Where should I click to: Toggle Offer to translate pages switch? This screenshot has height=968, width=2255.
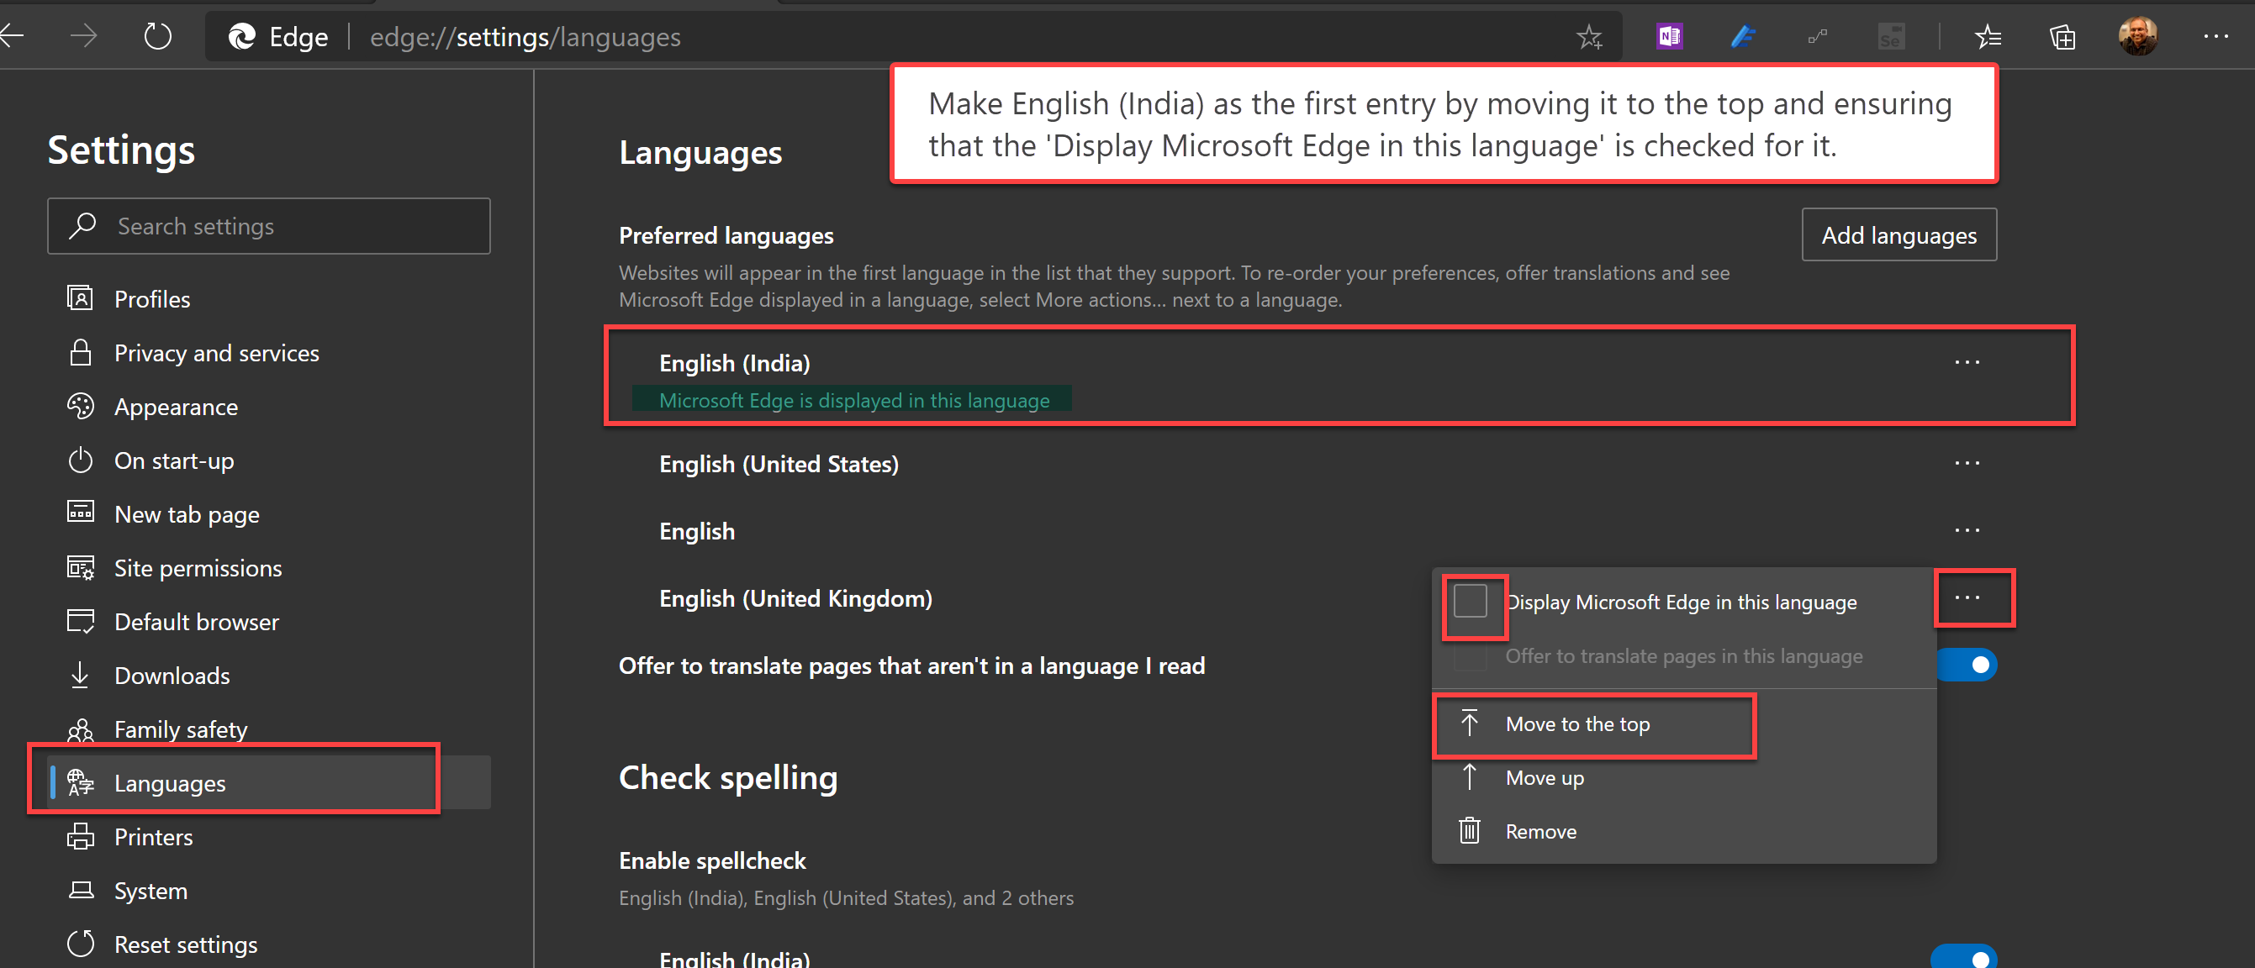(1966, 665)
